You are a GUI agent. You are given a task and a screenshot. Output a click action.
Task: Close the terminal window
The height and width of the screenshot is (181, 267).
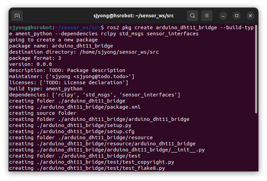pos(250,16)
